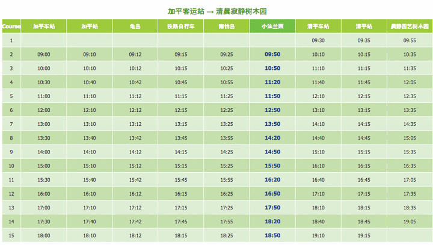Select the 南怡岛 column header
433x245 pixels.
[227, 26]
